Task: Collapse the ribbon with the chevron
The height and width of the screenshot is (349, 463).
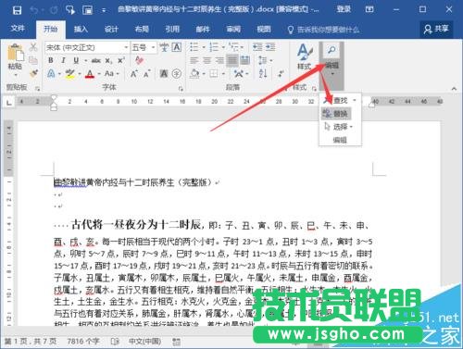Action: [x=454, y=89]
